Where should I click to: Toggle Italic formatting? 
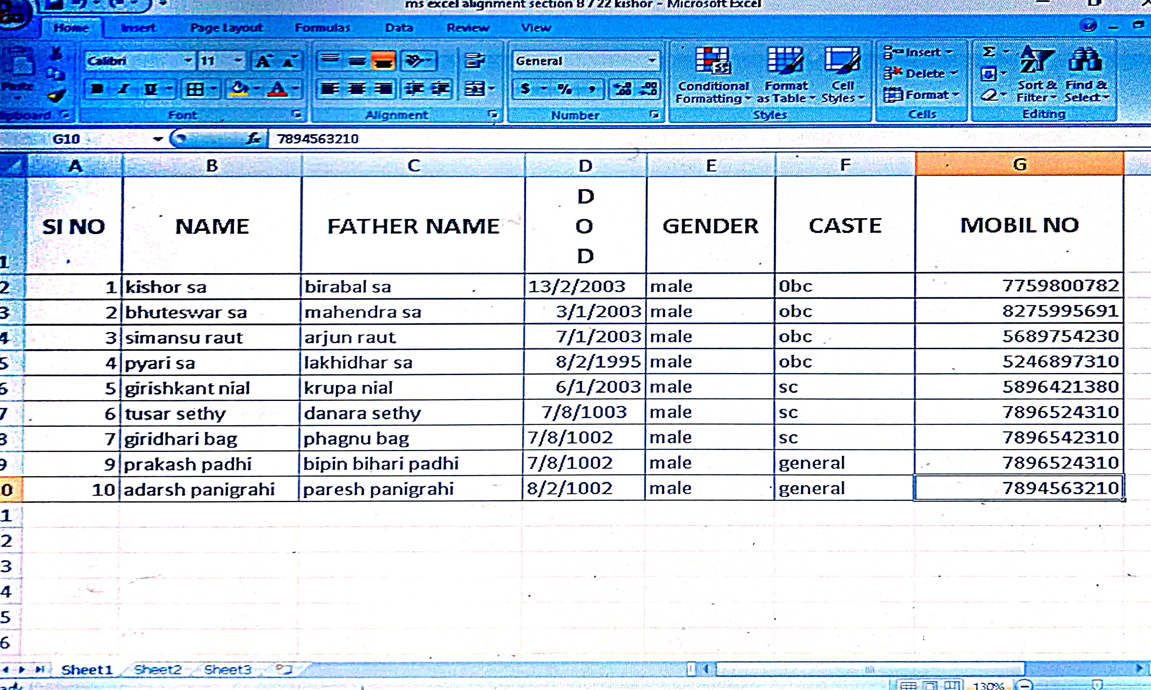[x=123, y=89]
